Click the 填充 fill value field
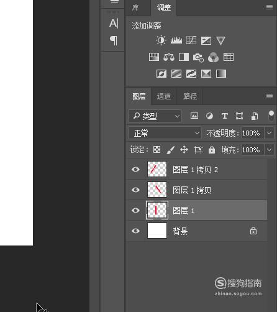Screen dimensions: 277x312 tap(253, 149)
